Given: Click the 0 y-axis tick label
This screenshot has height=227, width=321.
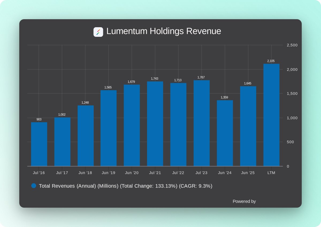Looking at the screenshot, I should [288, 166].
